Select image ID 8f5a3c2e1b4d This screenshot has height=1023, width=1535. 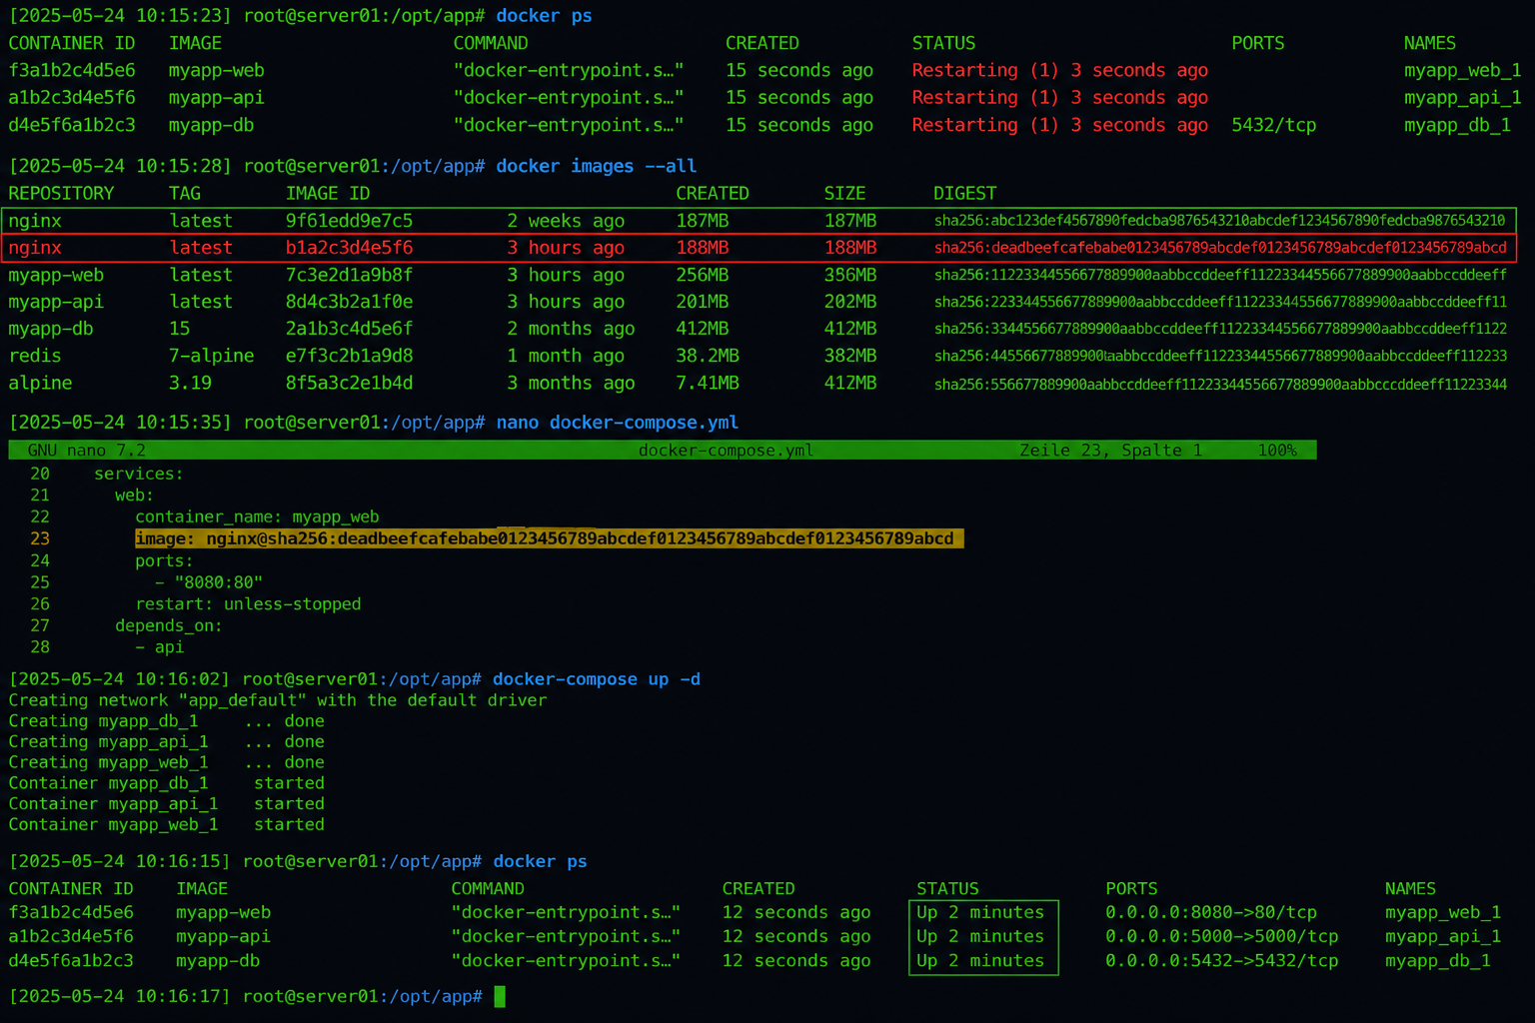click(x=349, y=383)
